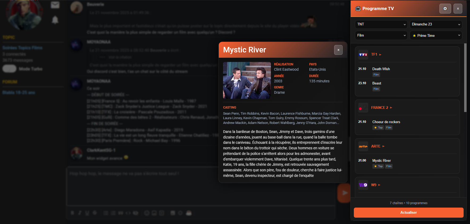This screenshot has height=224, width=470.
Task: Click the Film tag under Death Wish
Action: pos(376,75)
